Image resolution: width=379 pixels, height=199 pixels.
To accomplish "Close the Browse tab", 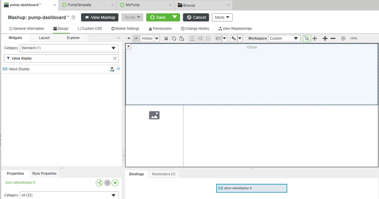I will coord(228,5).
